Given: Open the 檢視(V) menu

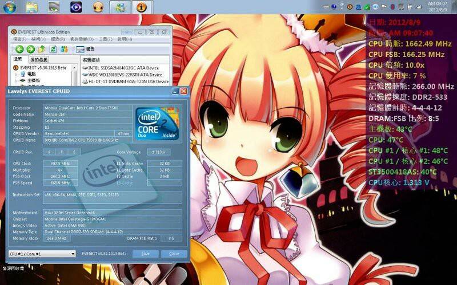Looking at the screenshot, I should (38, 39).
